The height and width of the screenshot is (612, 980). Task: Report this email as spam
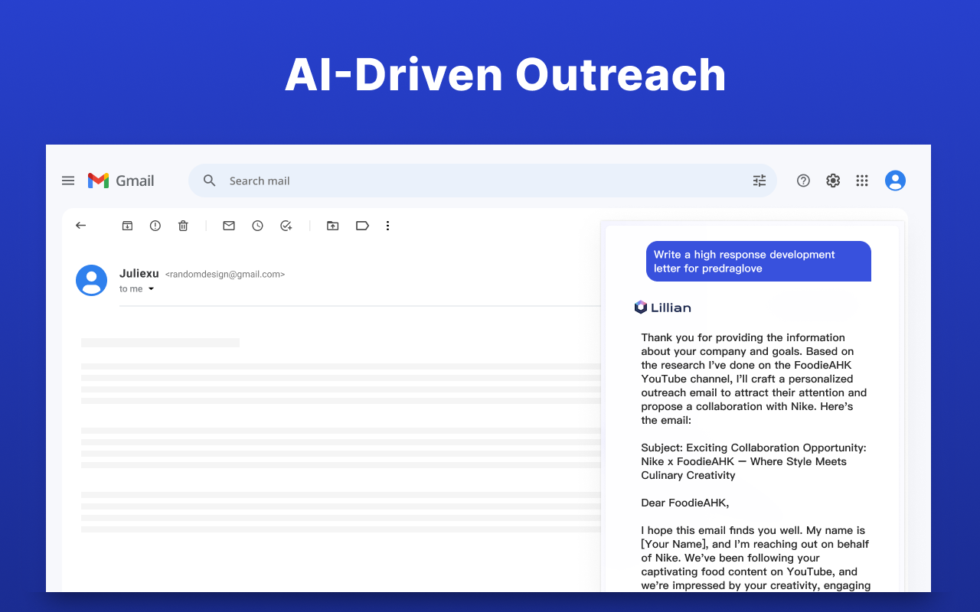pos(155,226)
